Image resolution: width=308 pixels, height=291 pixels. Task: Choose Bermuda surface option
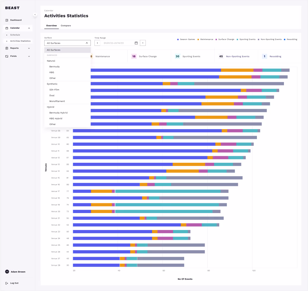67,67
